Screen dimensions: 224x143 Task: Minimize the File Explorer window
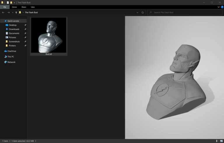(x=204, y=2)
